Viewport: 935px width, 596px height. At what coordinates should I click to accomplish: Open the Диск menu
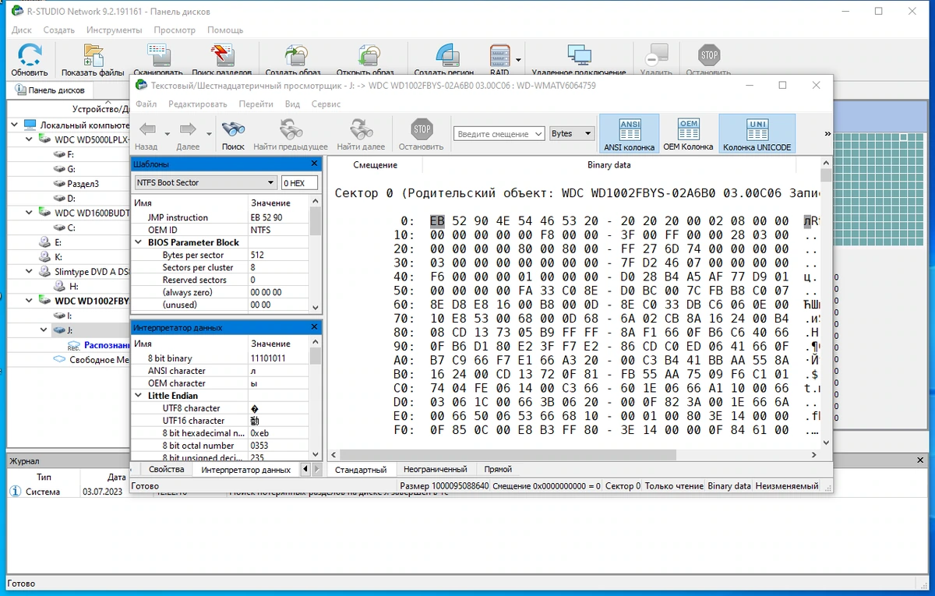[22, 30]
